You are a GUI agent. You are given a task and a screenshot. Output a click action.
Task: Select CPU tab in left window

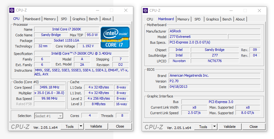pyautogui.click(x=16, y=19)
